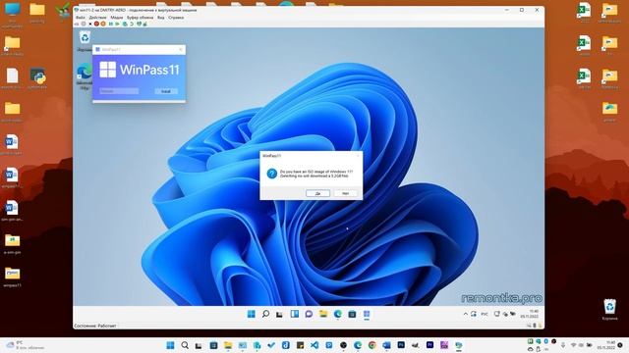Viewport: 629px width, 353px height.
Task: Click the Да button in WinPass11 dialog
Action: coord(317,193)
